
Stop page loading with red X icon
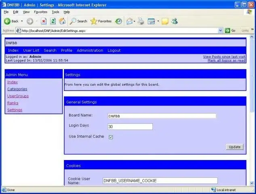pyautogui.click(x=44, y=21)
